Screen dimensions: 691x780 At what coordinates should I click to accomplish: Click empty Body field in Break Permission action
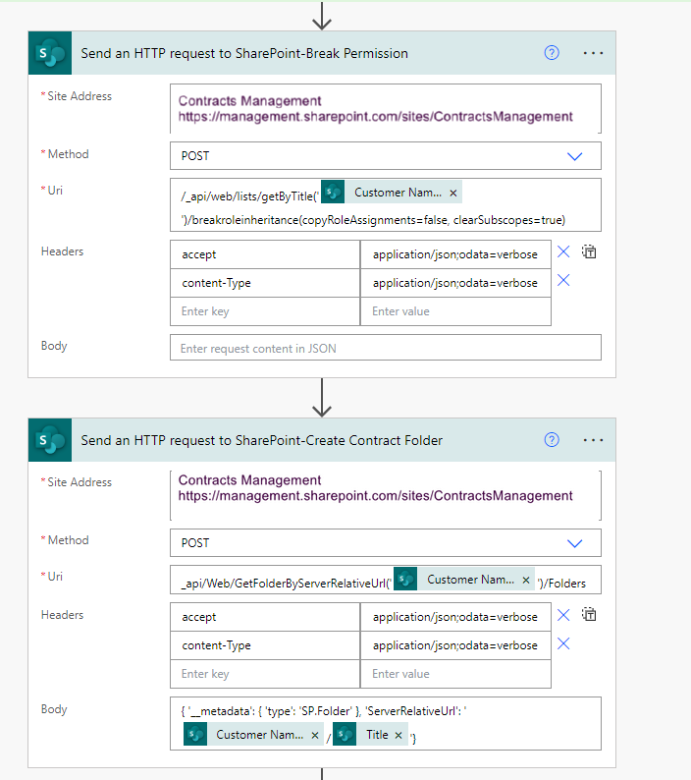click(x=386, y=347)
